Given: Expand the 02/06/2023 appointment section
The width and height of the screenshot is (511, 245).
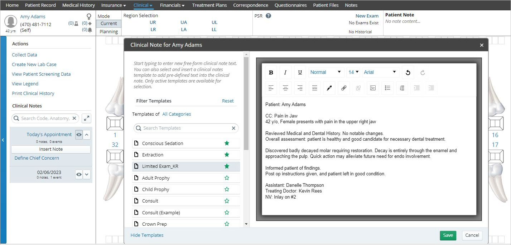Looking at the screenshot, I should (87, 175).
